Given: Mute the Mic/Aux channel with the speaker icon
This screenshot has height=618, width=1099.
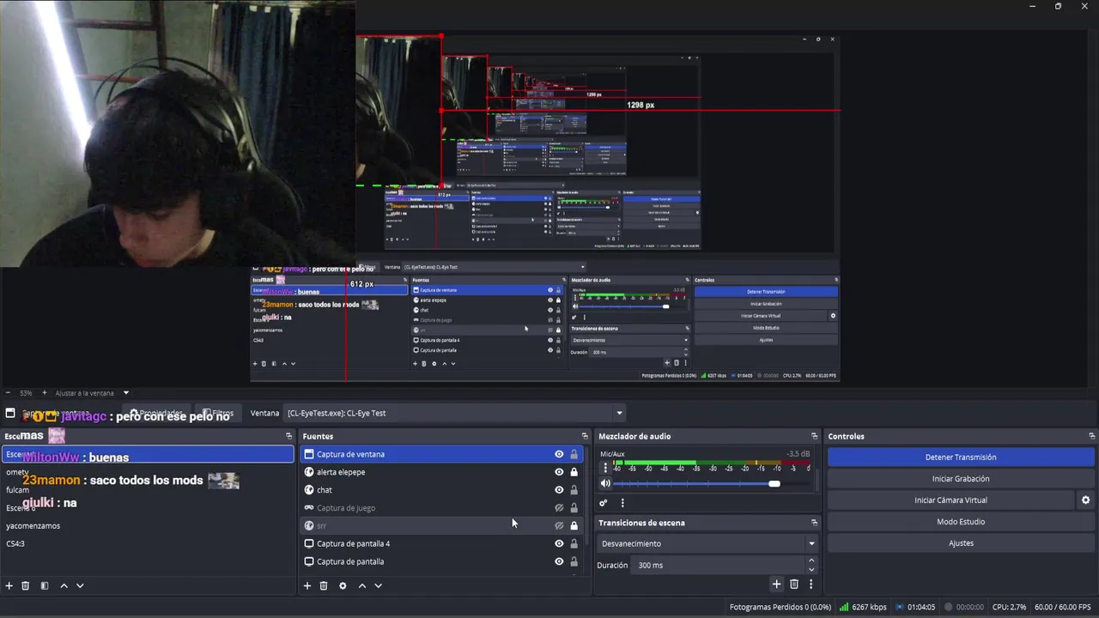Looking at the screenshot, I should click(x=605, y=484).
